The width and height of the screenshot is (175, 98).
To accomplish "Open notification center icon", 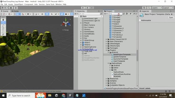I will [x=170, y=96].
